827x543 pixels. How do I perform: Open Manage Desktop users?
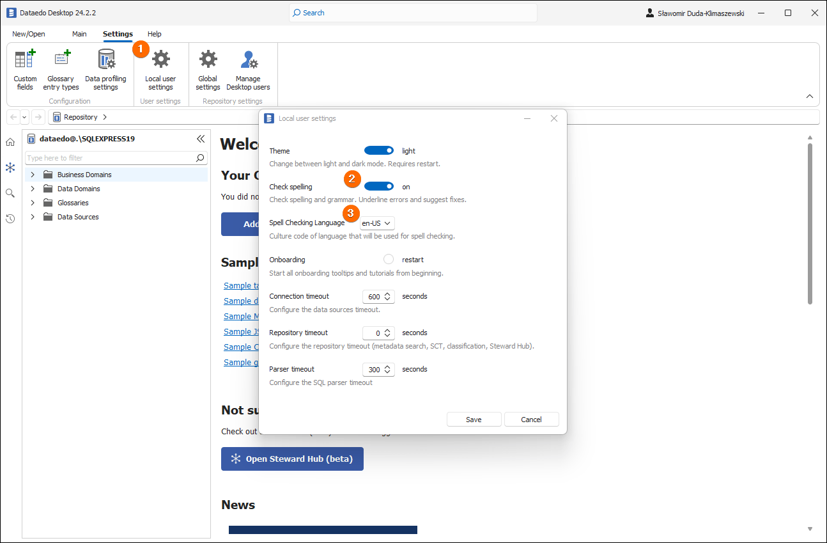tap(248, 69)
